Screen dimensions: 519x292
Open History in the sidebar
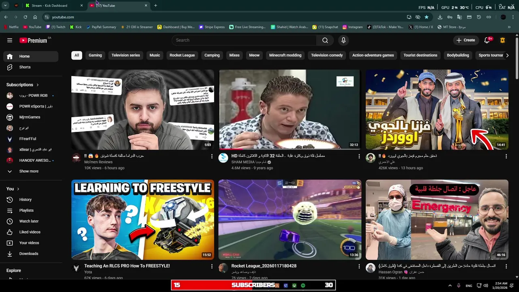31,200
